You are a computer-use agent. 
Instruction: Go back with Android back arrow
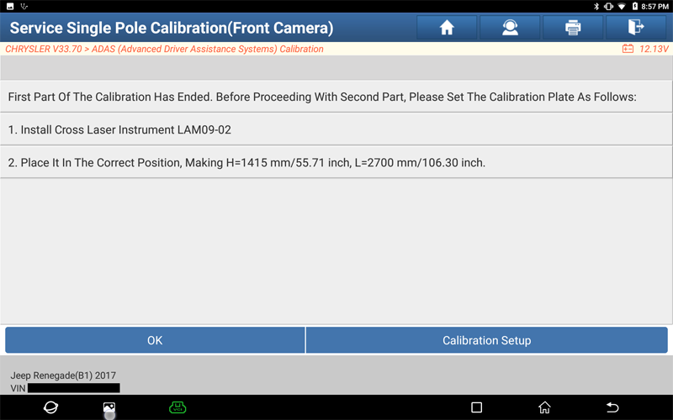612,407
